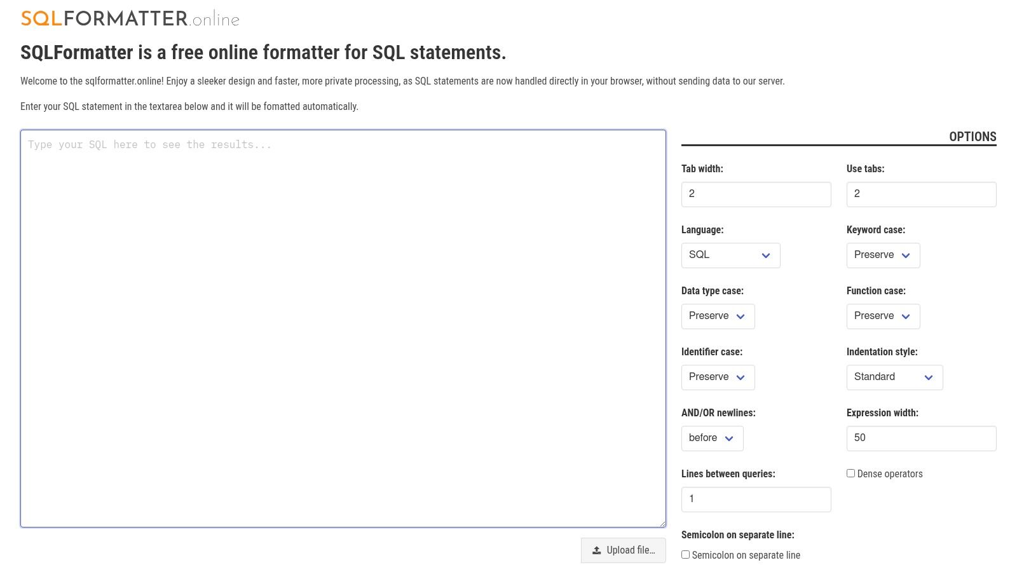
Task: Click the Upload file button
Action: point(623,550)
